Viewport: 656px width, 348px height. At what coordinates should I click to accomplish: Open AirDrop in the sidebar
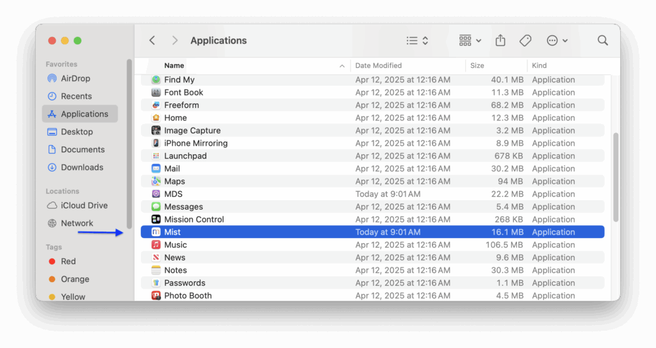coord(80,79)
